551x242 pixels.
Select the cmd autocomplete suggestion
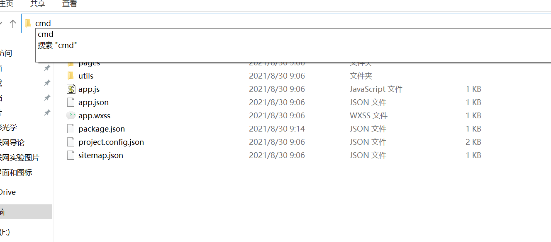point(45,34)
